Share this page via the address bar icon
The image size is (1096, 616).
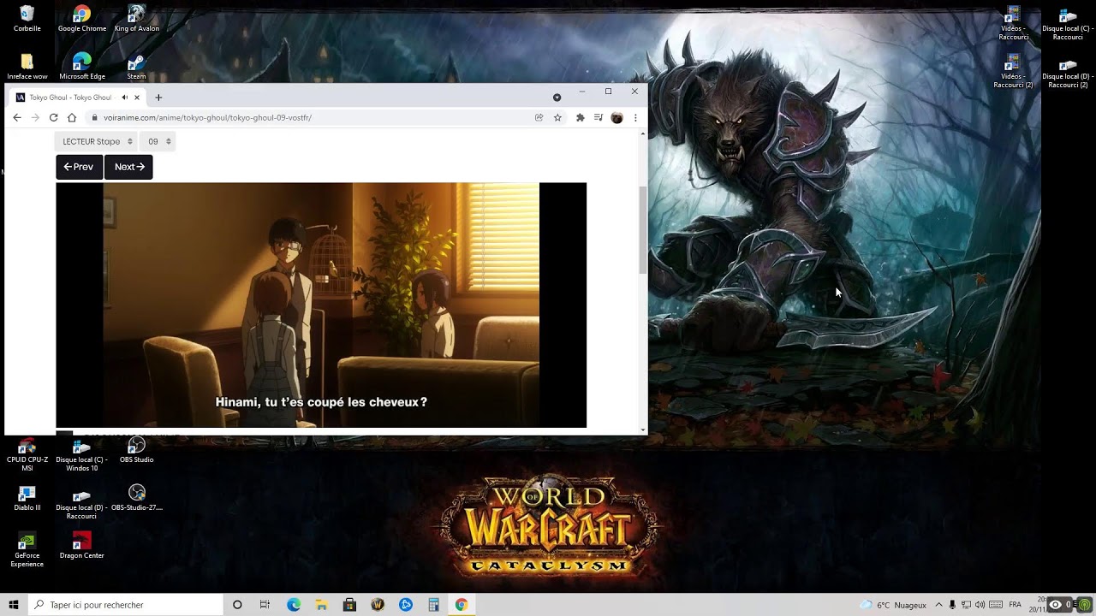click(539, 117)
